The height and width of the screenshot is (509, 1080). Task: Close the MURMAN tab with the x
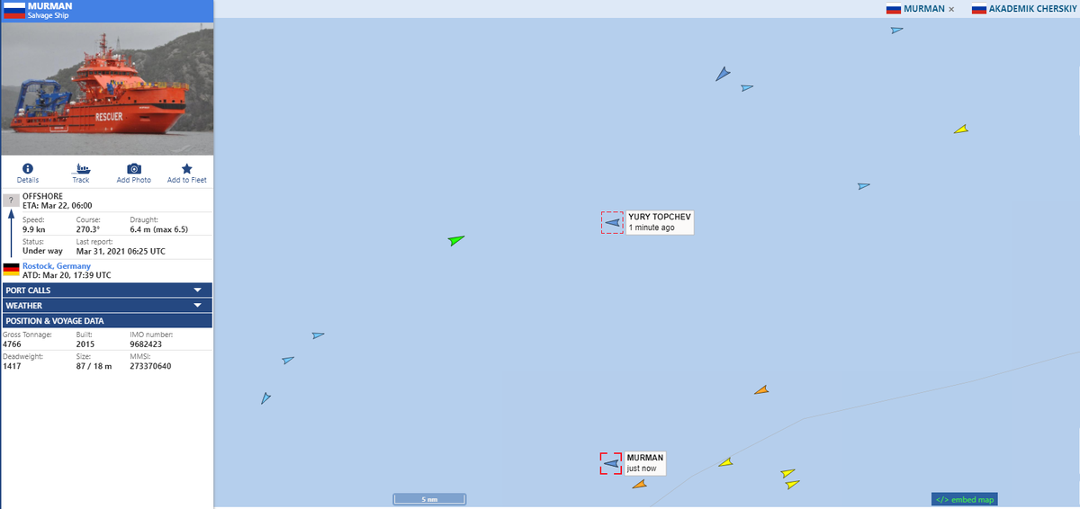pyautogui.click(x=951, y=9)
